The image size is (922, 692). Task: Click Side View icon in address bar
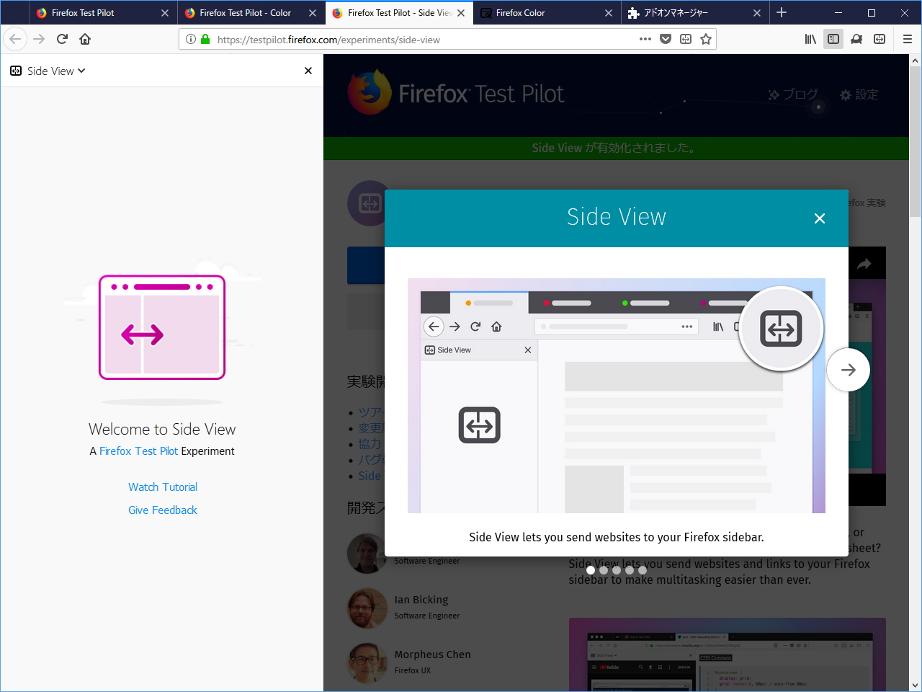click(x=686, y=40)
